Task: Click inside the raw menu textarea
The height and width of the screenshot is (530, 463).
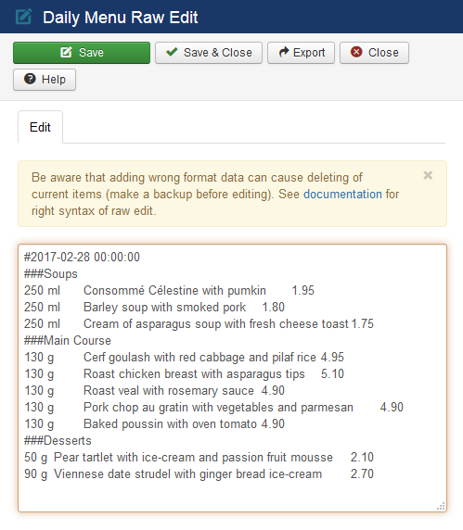Action: 232,378
